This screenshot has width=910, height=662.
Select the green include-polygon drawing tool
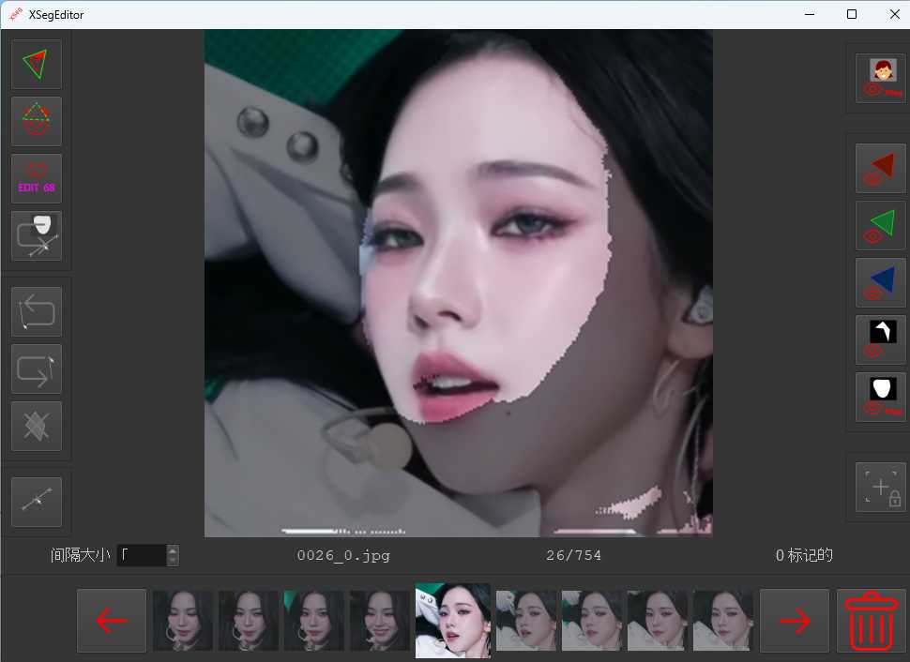[x=36, y=64]
